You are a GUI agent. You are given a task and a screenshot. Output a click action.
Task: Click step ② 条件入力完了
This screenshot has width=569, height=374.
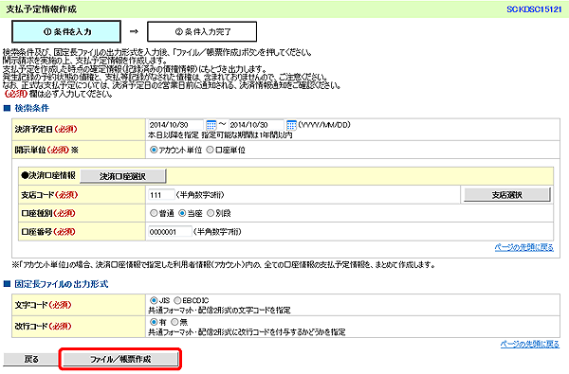[x=202, y=32]
